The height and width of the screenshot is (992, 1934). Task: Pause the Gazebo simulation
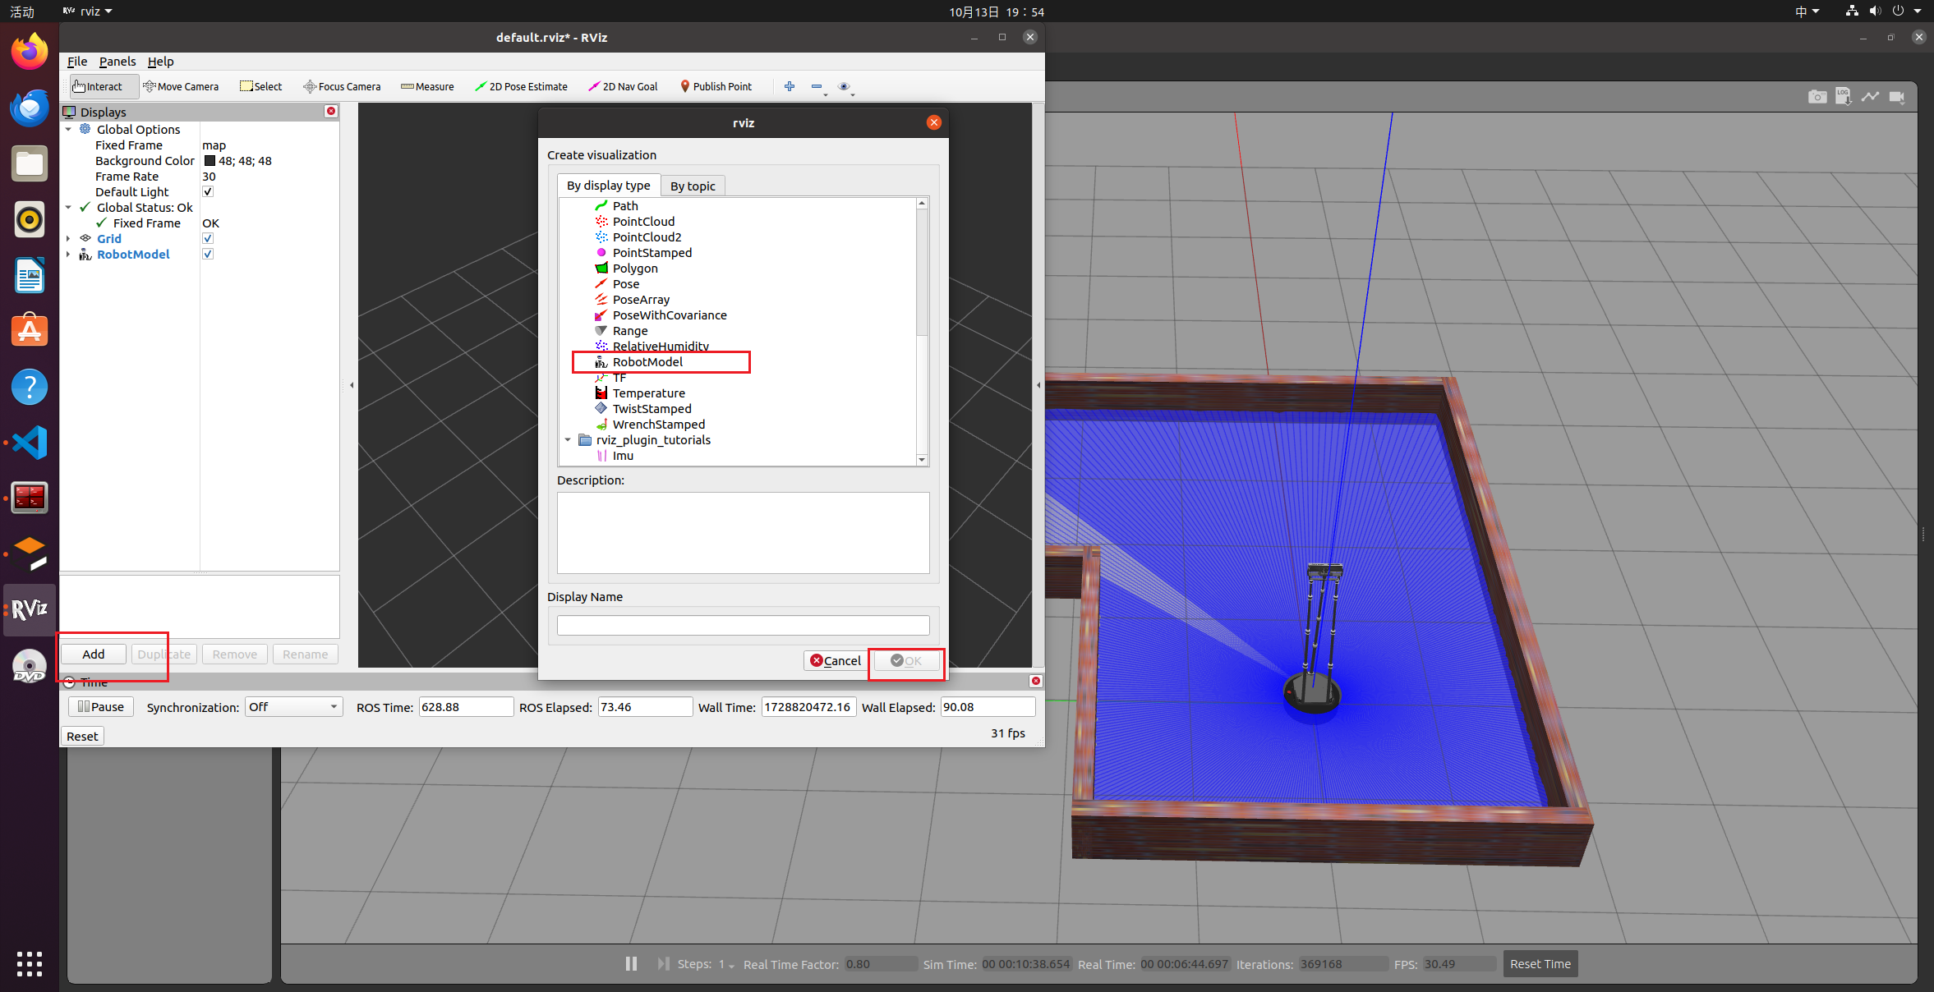point(631,963)
